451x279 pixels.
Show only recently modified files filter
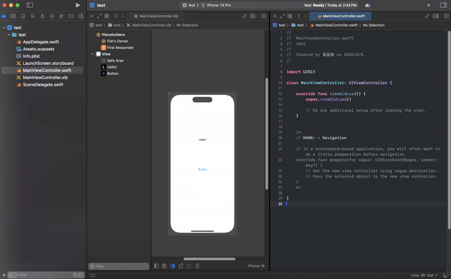[x=75, y=275]
